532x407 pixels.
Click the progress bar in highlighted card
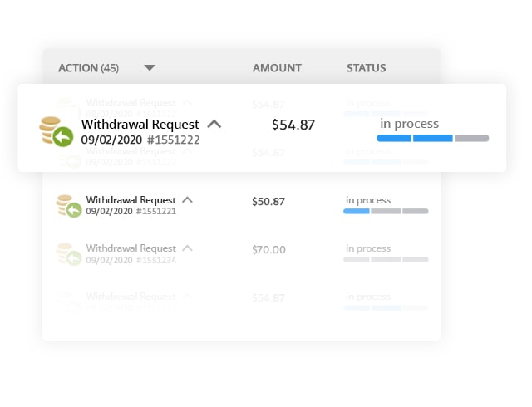(x=433, y=138)
